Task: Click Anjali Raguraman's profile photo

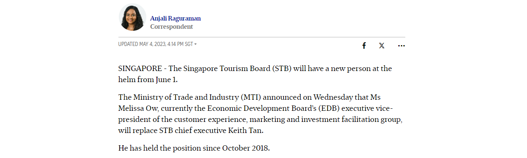Action: (x=132, y=17)
